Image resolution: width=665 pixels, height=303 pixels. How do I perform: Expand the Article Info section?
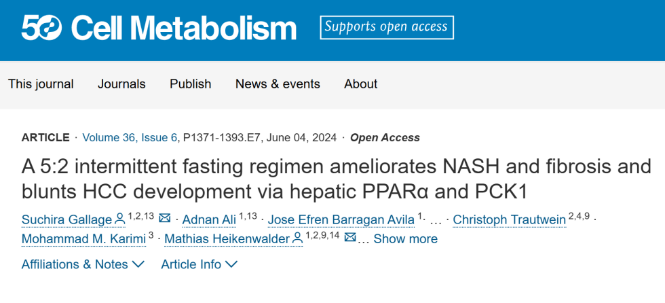pos(199,264)
